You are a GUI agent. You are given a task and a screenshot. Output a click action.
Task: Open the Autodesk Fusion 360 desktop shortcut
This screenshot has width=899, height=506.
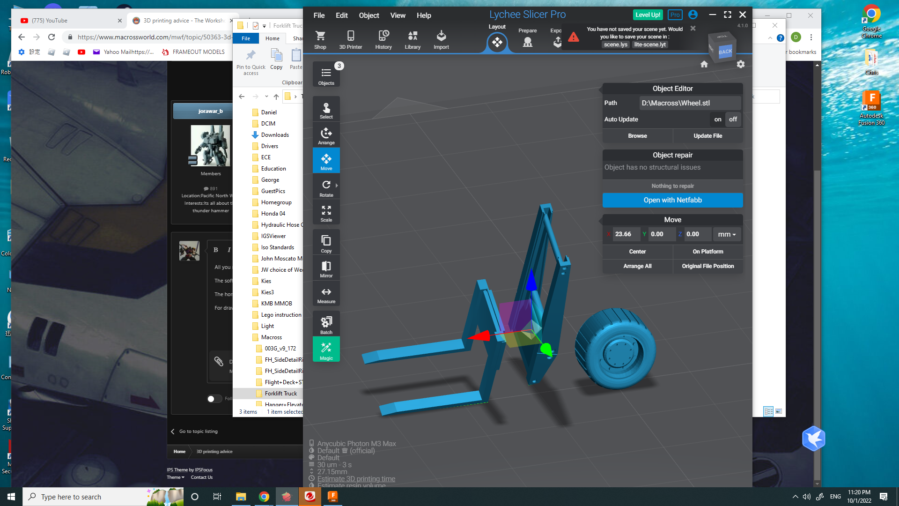[871, 108]
